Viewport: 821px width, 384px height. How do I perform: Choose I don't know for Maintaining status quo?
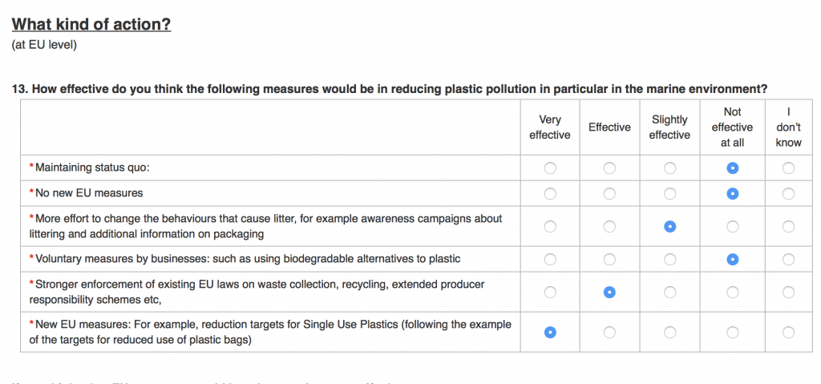(x=788, y=168)
